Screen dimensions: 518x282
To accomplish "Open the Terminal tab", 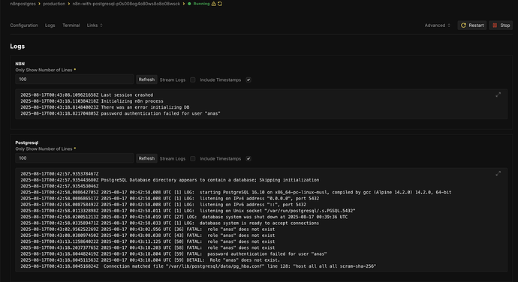I will [x=71, y=25].
